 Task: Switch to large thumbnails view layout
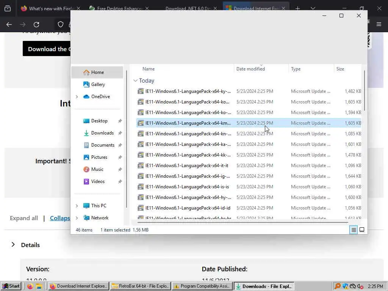point(362,230)
